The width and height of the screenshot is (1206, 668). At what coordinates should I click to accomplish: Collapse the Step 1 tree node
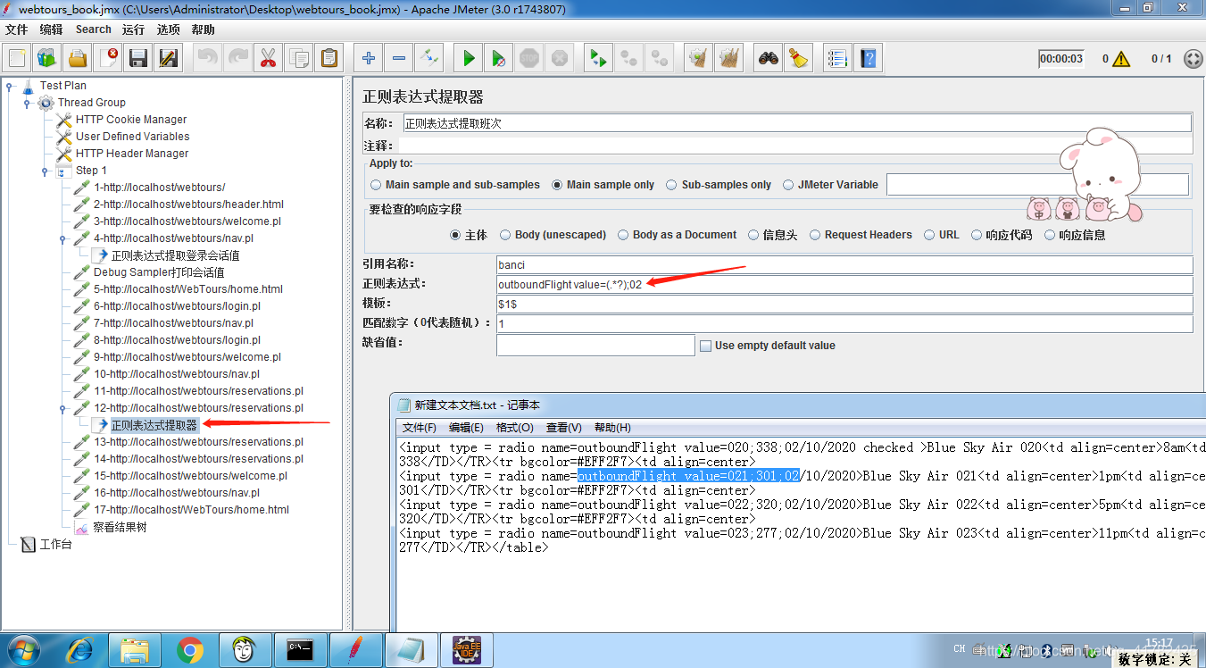tap(45, 171)
